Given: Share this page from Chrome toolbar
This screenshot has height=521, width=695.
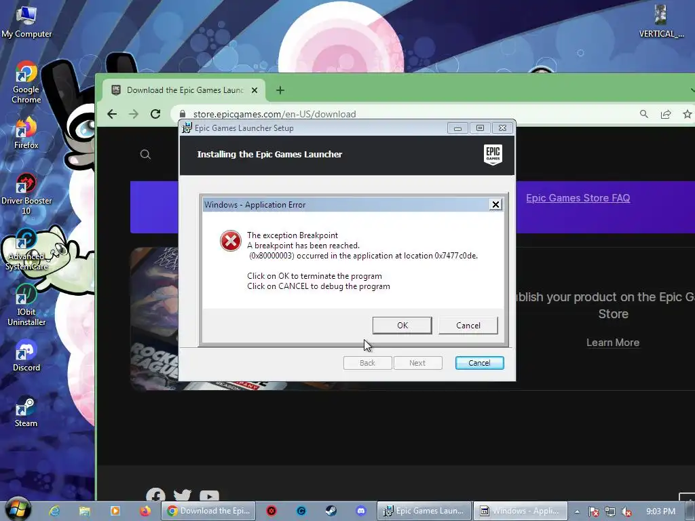Looking at the screenshot, I should [x=666, y=114].
